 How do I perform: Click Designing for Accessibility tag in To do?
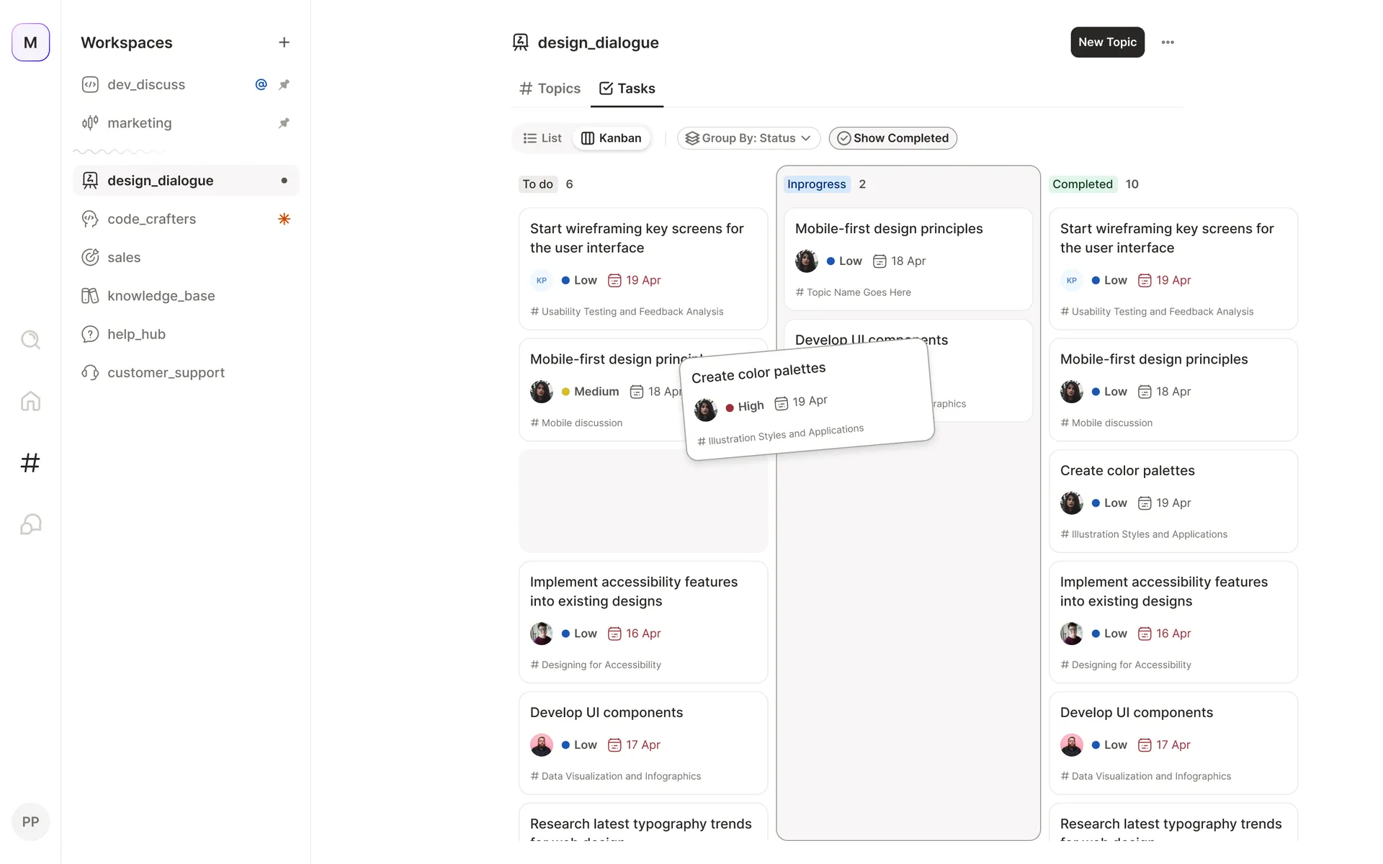[596, 665]
